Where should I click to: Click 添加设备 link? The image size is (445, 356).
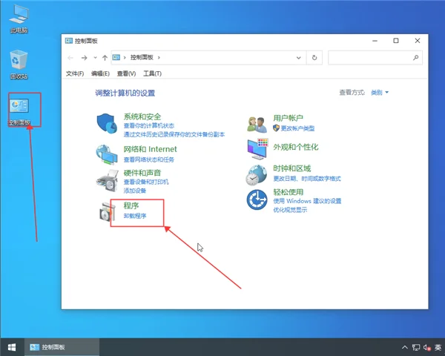pyautogui.click(x=134, y=191)
